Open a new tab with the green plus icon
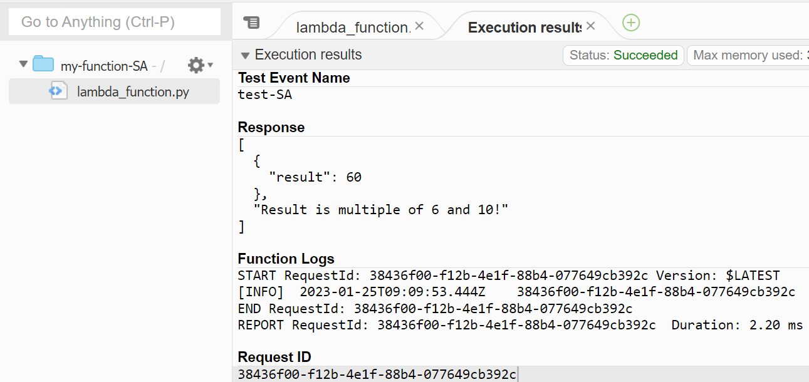 [631, 23]
